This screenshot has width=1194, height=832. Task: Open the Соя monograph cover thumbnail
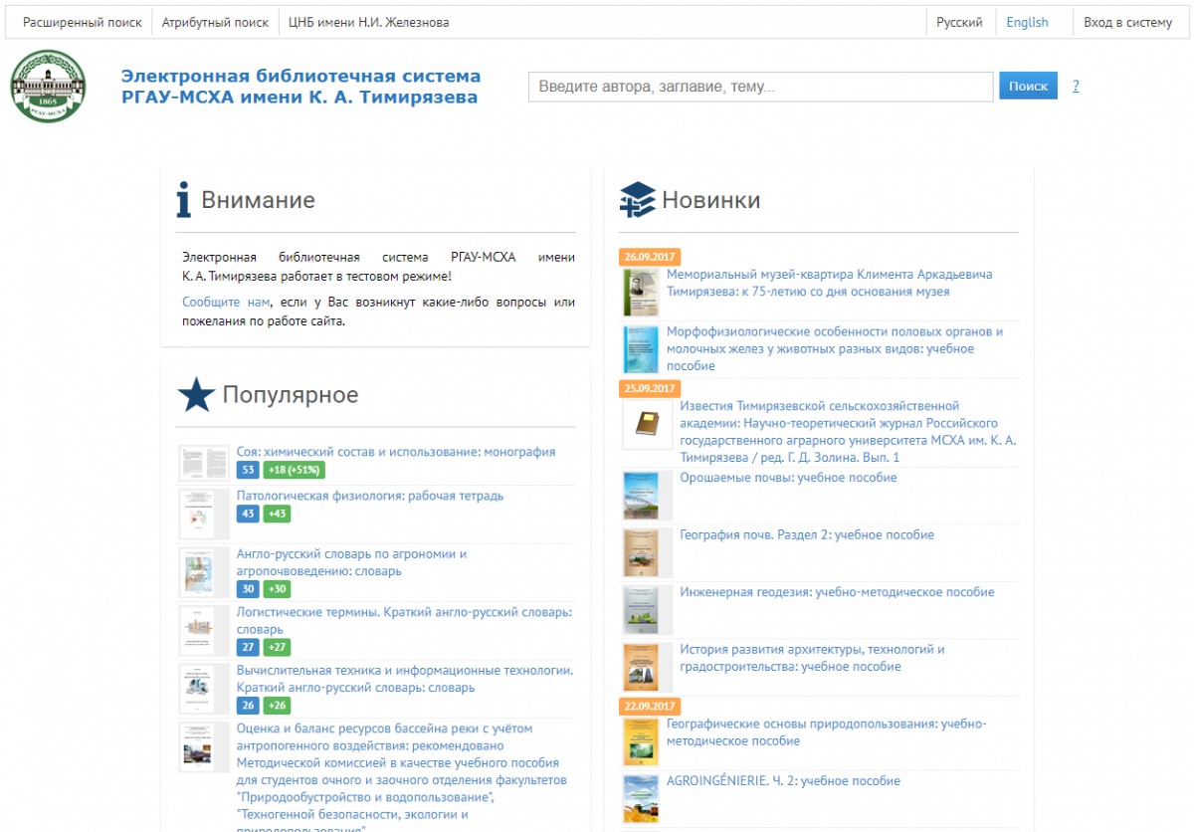point(204,463)
